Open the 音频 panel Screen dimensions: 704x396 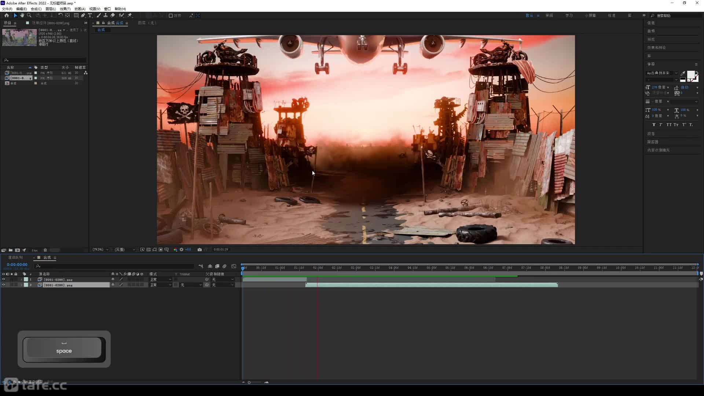(651, 31)
